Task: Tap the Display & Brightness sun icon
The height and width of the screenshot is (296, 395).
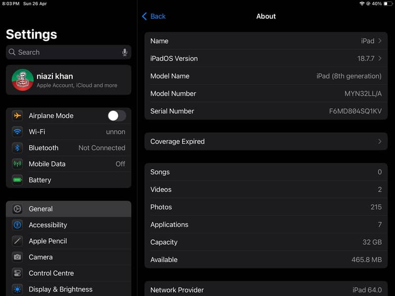Action: [x=17, y=290]
